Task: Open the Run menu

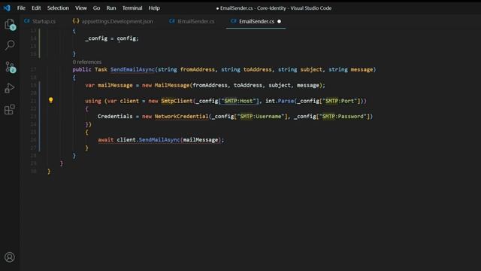Action: pyautogui.click(x=111, y=8)
